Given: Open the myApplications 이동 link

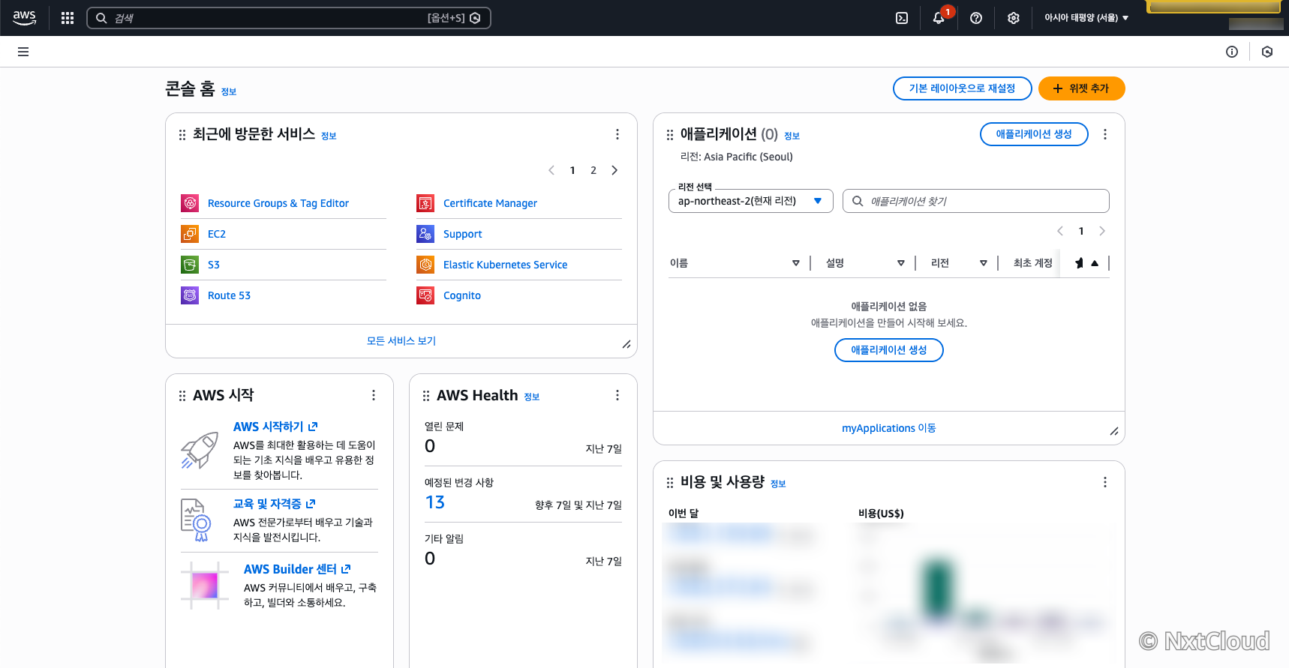Looking at the screenshot, I should tap(889, 428).
